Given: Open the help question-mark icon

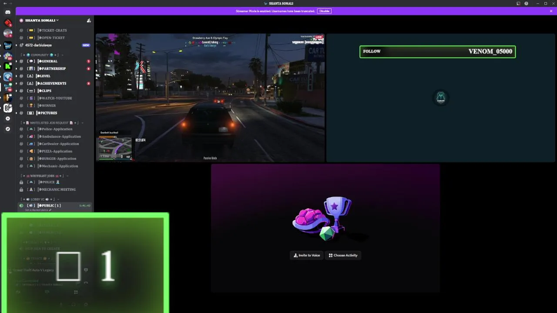Looking at the screenshot, I should [527, 3].
